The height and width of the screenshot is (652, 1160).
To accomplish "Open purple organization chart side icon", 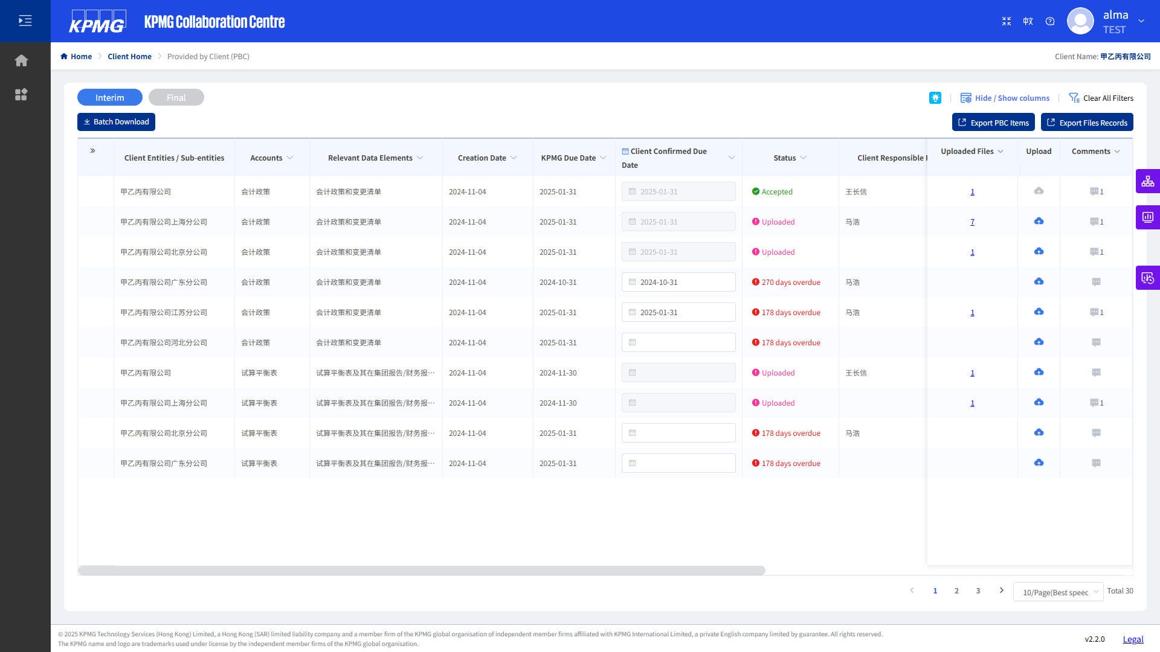I will tap(1147, 181).
